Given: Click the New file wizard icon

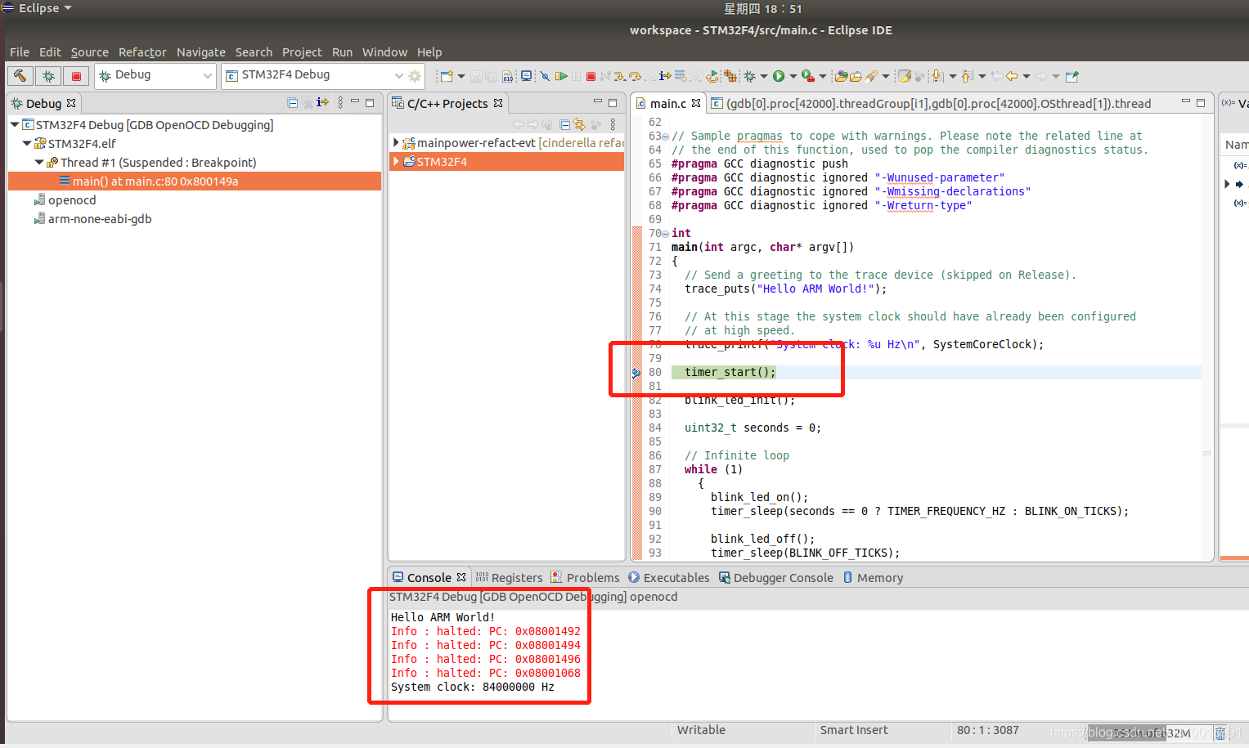Looking at the screenshot, I should (x=447, y=76).
